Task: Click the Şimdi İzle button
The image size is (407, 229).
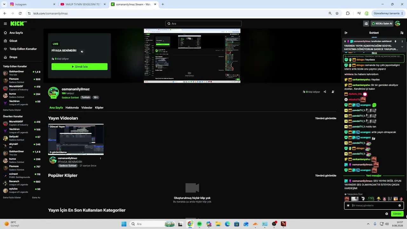Action: point(79,66)
